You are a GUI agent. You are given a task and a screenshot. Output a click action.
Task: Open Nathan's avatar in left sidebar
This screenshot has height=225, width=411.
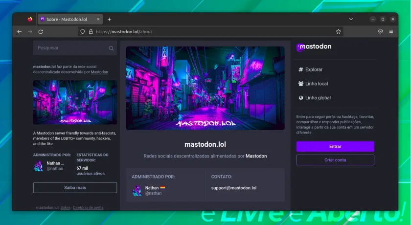(39, 166)
